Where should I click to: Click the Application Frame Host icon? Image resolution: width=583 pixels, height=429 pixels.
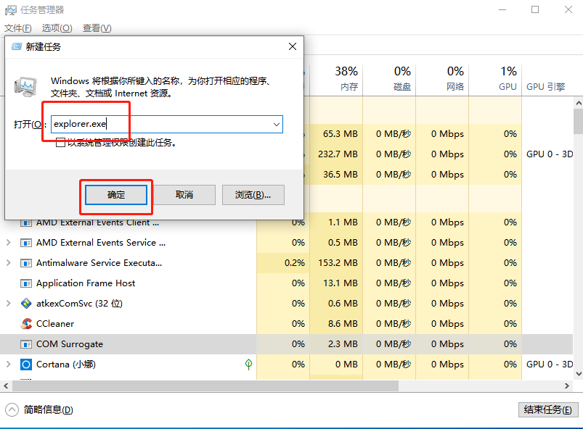pyautogui.click(x=26, y=283)
